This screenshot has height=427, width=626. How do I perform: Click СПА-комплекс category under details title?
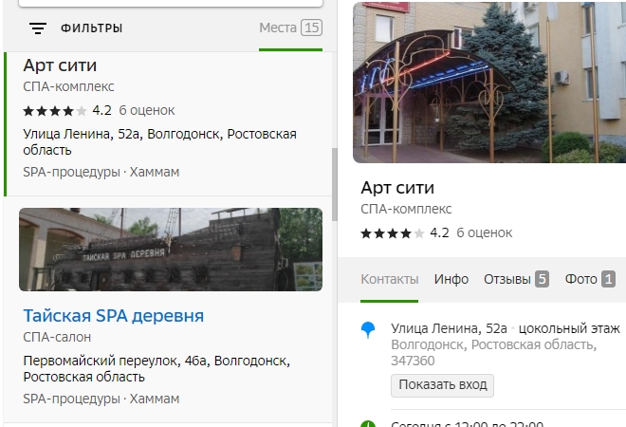pos(406,209)
